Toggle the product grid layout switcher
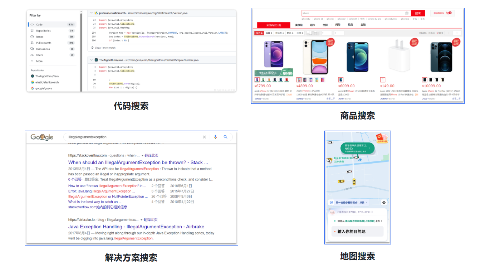Viewport: 500px width, 277px height. (313, 33)
